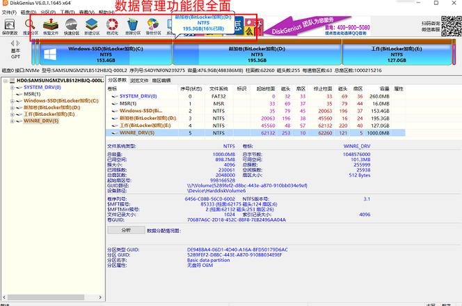This screenshot has width=462, height=306.
Task: Select 新加卷 (D:) row in partition table
Action: coord(255,118)
